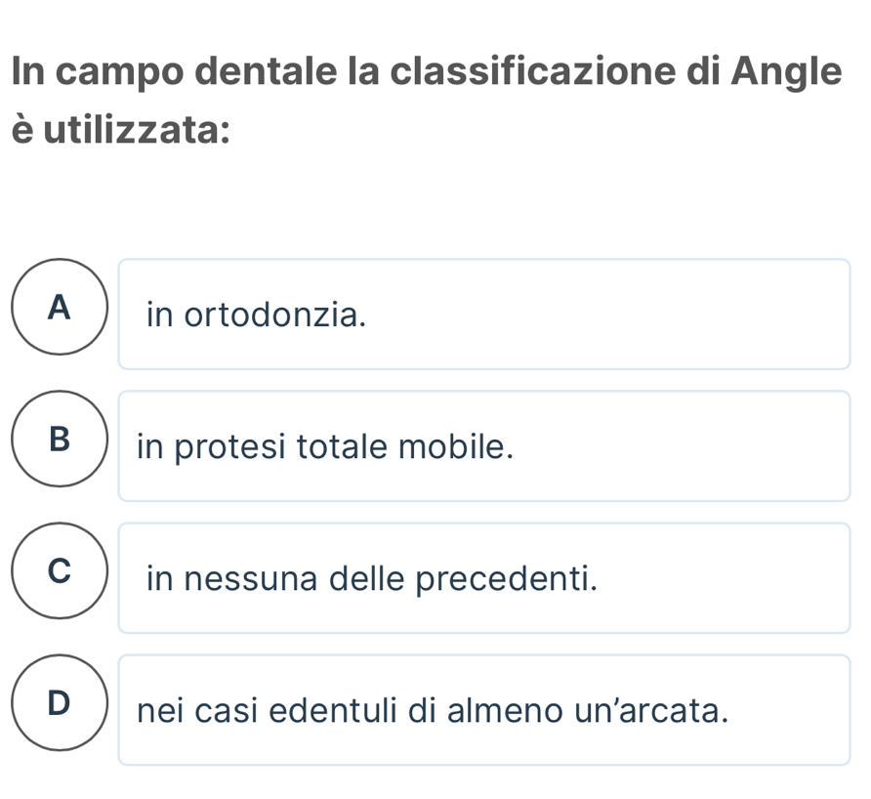Select the circle labeled A
The width and height of the screenshot is (871, 799).
pos(59,308)
